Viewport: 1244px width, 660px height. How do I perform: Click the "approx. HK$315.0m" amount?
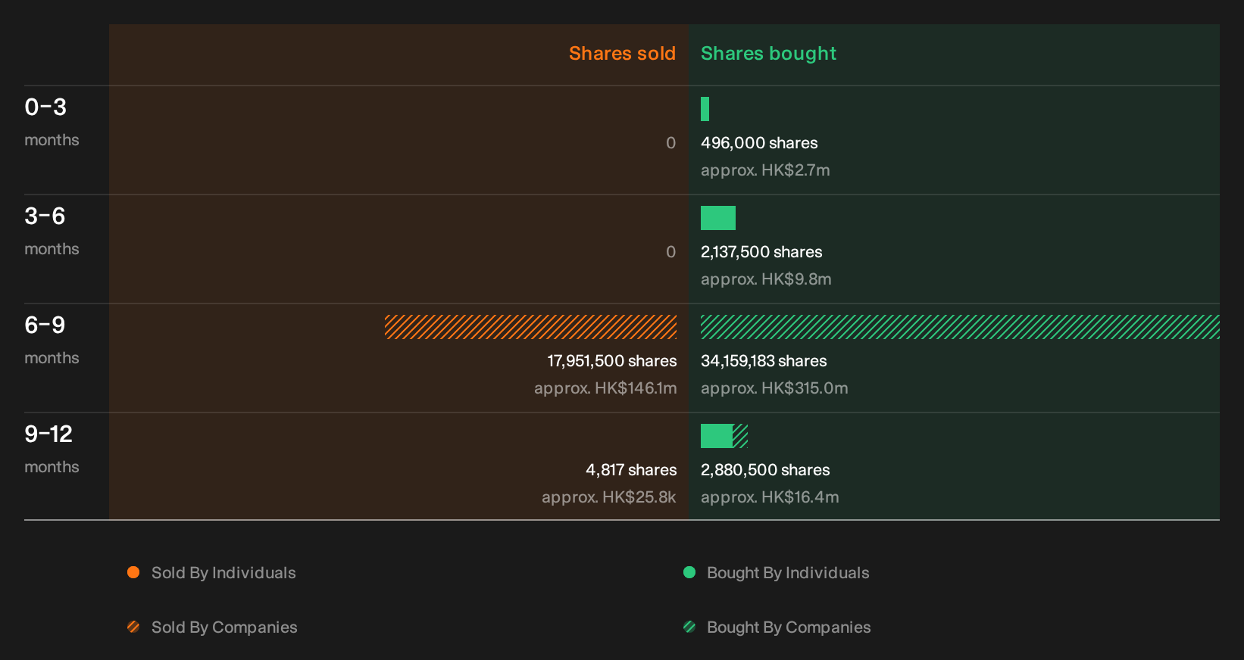(774, 388)
